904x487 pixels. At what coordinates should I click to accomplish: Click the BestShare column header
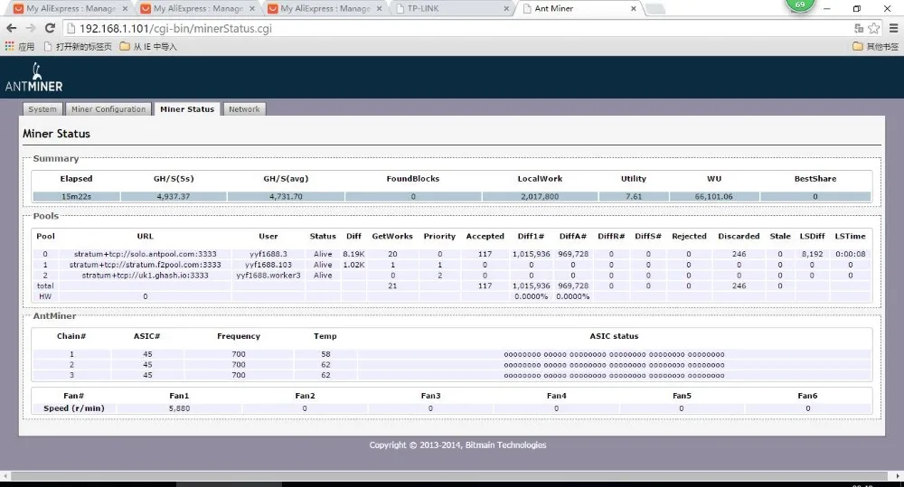(815, 179)
